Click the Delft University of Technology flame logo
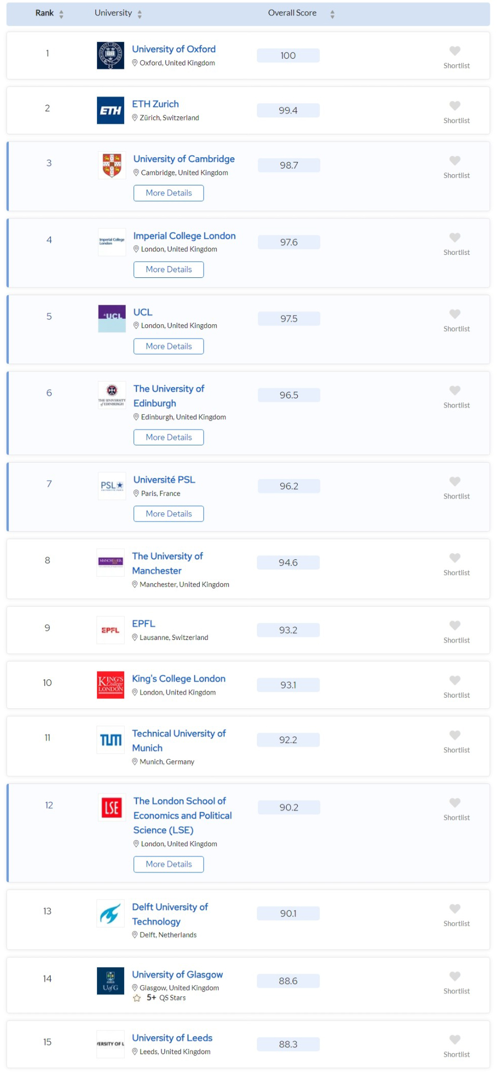This screenshot has height=1075, width=498. point(110,914)
